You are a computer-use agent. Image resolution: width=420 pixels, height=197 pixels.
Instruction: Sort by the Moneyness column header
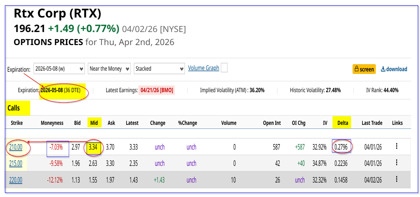(52, 123)
